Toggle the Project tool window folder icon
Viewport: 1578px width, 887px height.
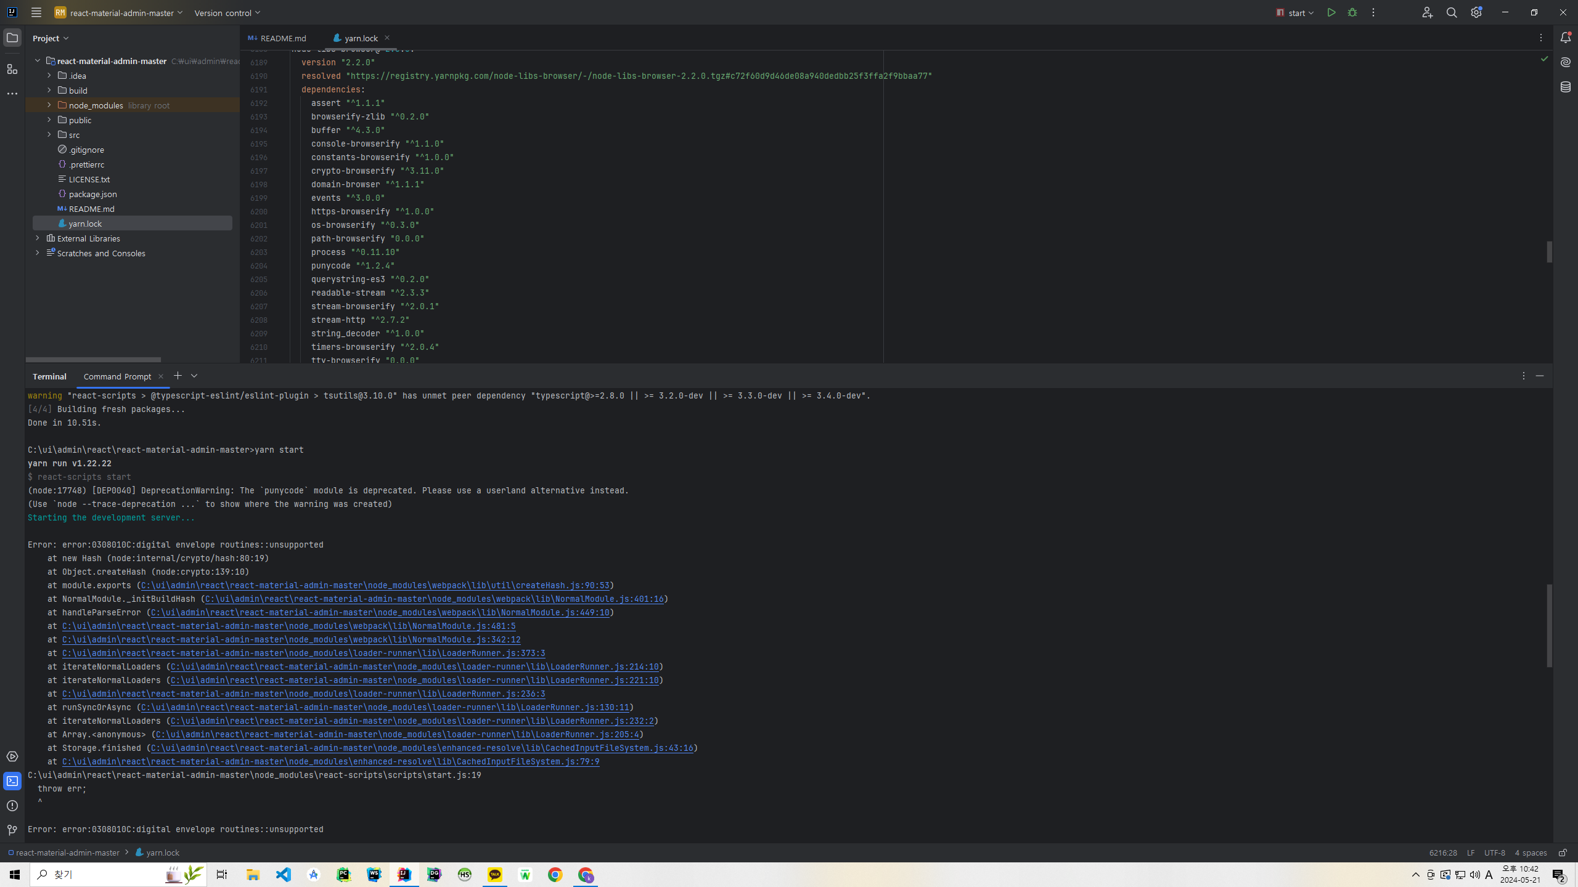point(12,38)
